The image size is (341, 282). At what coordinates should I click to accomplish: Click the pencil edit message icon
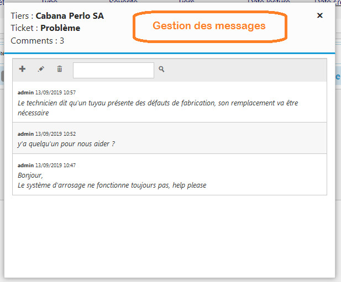41,70
